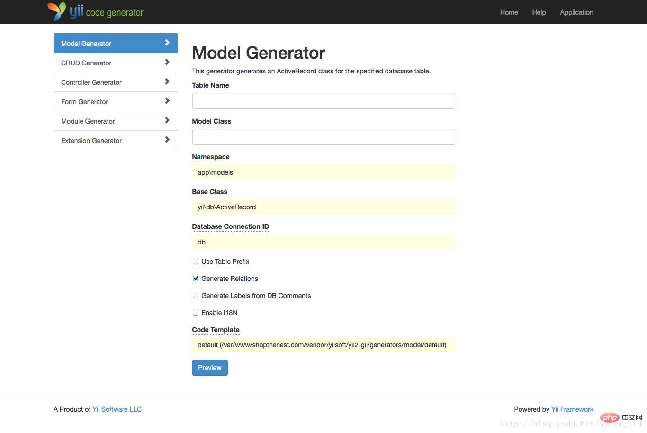The width and height of the screenshot is (647, 433).
Task: Click the Form Generator chevron arrow
Action: (x=167, y=101)
